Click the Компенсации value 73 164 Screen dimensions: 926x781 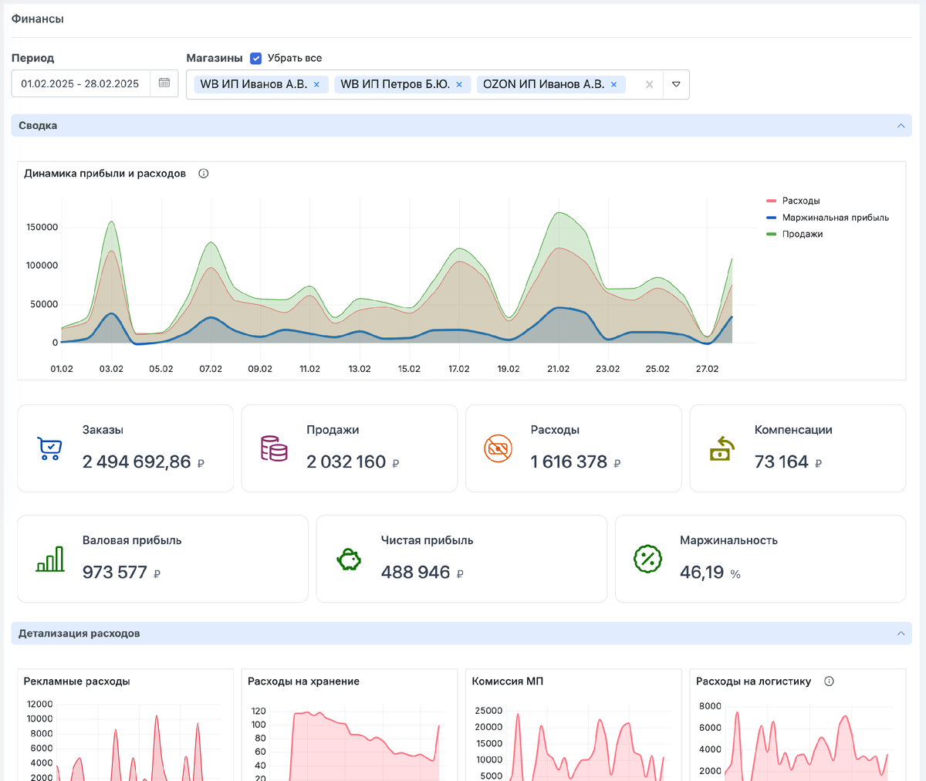tap(782, 461)
